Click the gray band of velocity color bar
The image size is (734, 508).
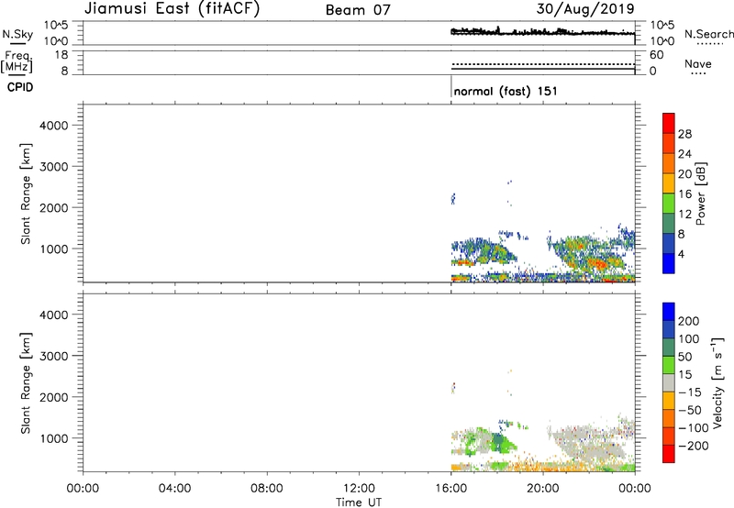coord(669,382)
